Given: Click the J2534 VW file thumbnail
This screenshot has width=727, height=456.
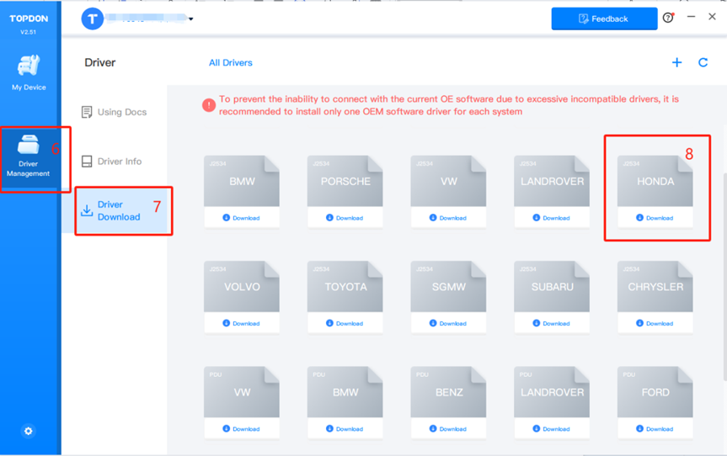Looking at the screenshot, I should 448,181.
